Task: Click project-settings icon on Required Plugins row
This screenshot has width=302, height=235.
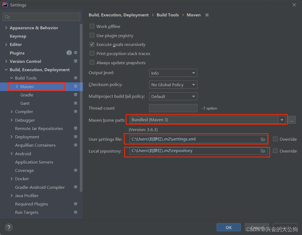Action: [x=76, y=204]
